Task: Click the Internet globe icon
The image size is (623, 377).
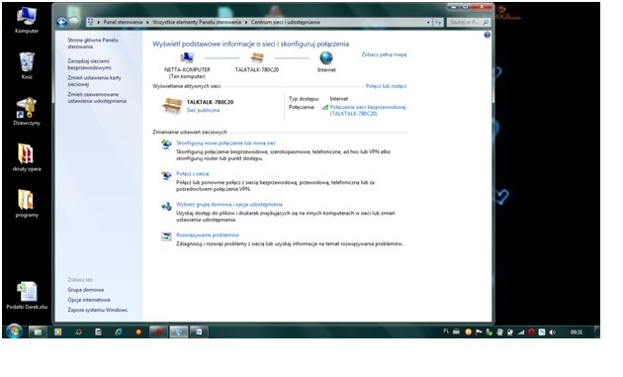Action: [x=326, y=58]
